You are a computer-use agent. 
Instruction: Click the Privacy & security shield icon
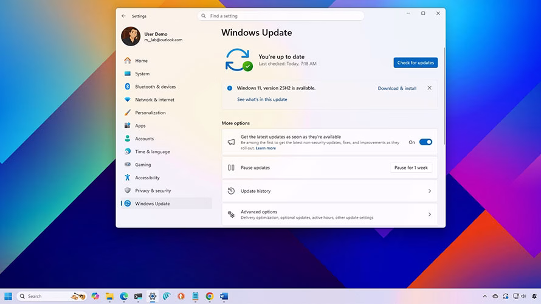tap(128, 191)
